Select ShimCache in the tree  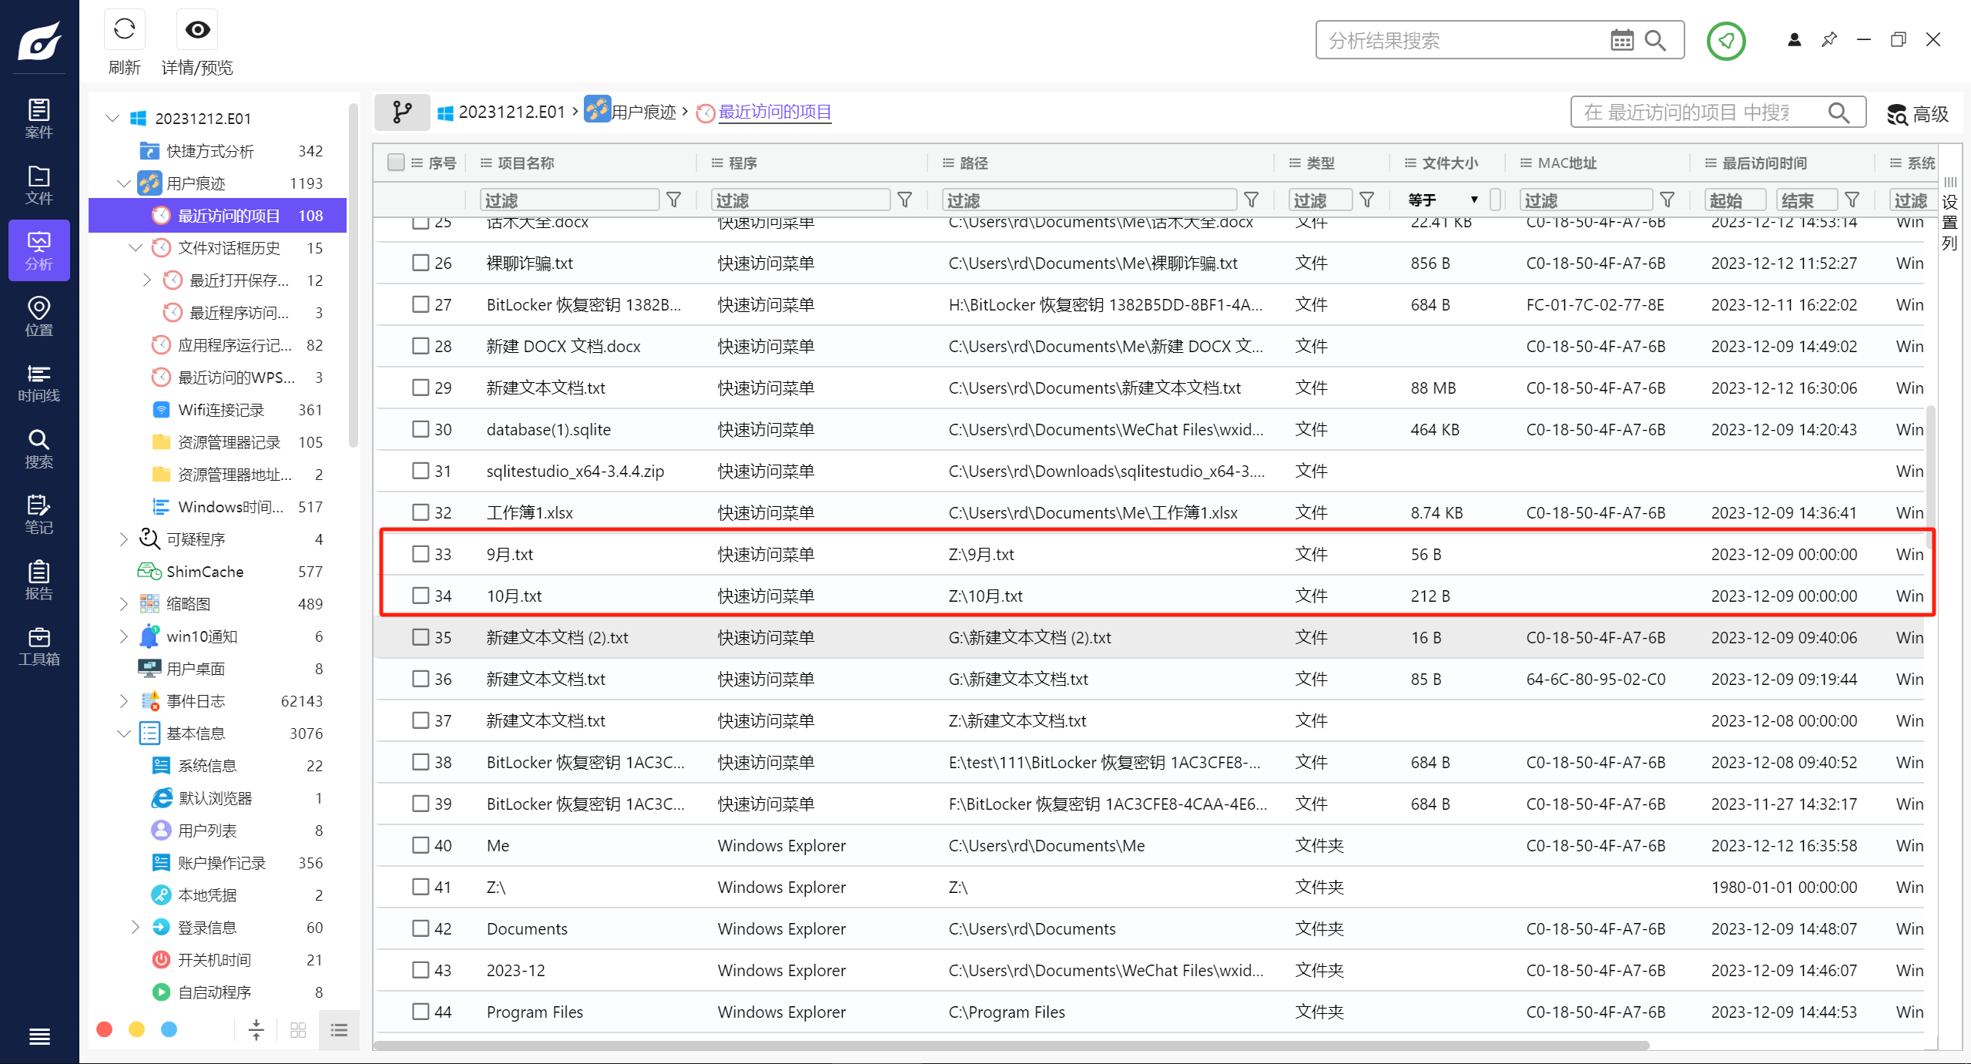tap(205, 572)
